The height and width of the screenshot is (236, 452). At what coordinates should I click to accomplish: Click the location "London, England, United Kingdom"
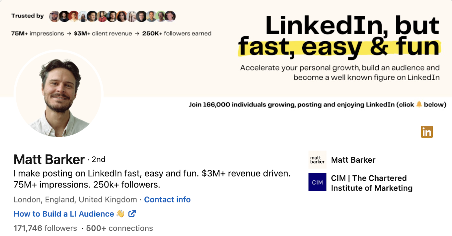pyautogui.click(x=74, y=200)
